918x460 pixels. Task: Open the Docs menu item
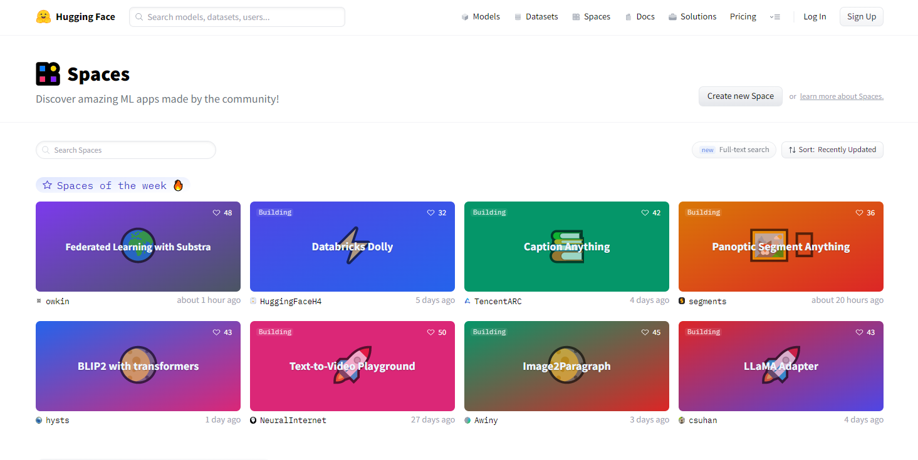[640, 17]
